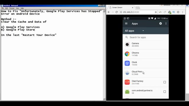Open the Notepad Format menu
This screenshot has height=106, width=189.
pos(12,8)
